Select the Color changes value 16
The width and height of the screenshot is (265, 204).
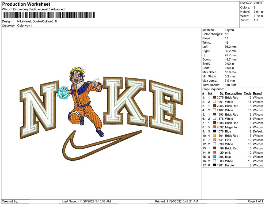[x=226, y=34]
